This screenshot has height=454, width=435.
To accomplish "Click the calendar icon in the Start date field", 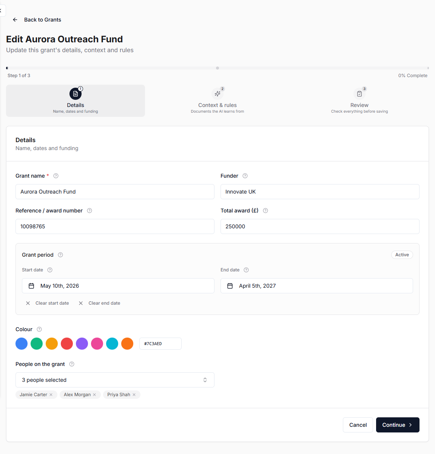I will pyautogui.click(x=31, y=286).
